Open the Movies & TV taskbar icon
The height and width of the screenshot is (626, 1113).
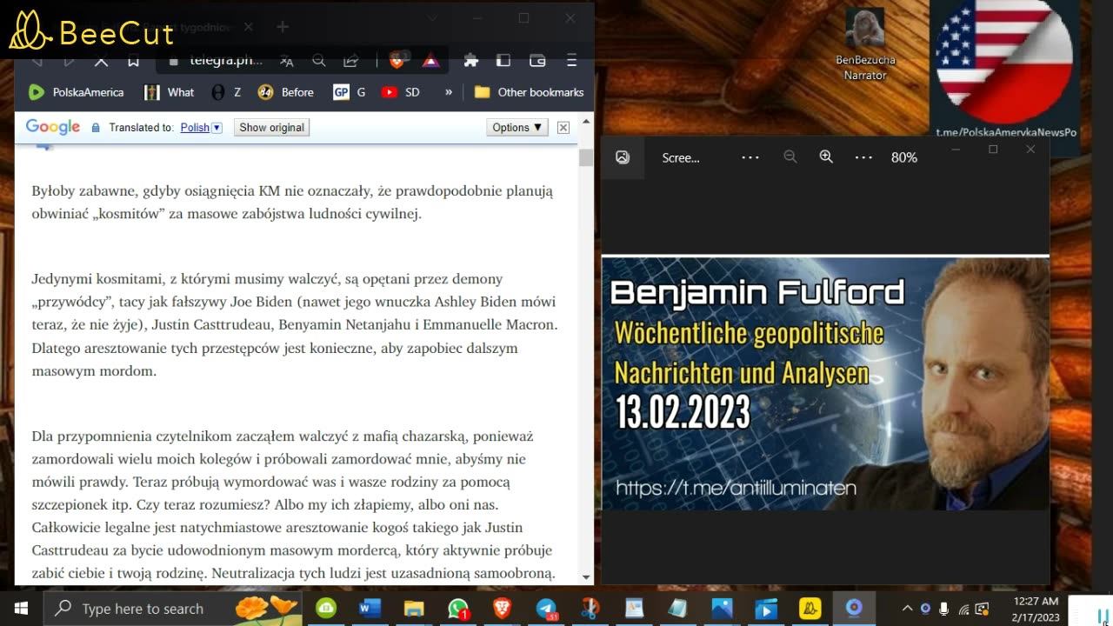(766, 609)
